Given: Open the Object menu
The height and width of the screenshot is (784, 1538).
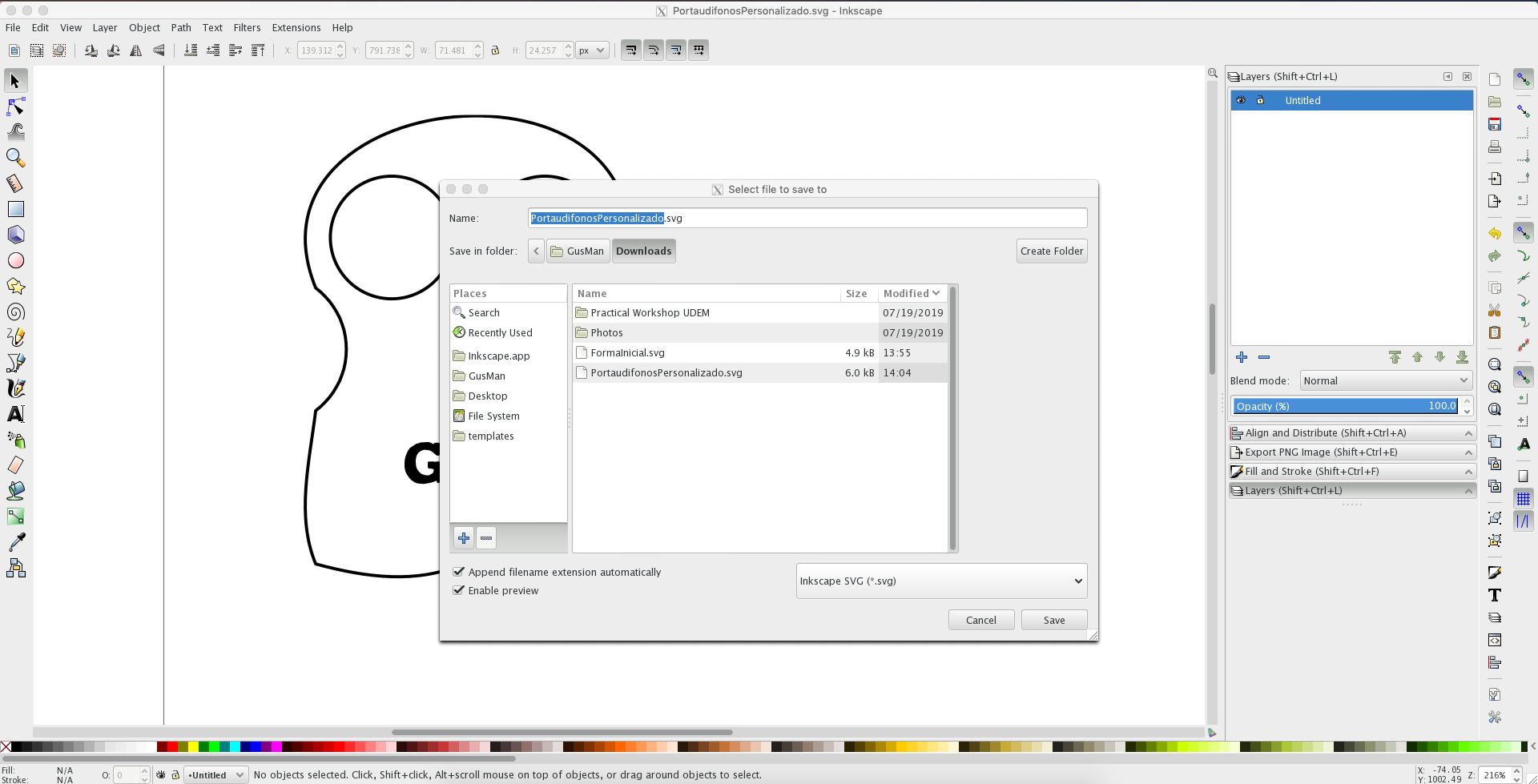Looking at the screenshot, I should point(145,27).
